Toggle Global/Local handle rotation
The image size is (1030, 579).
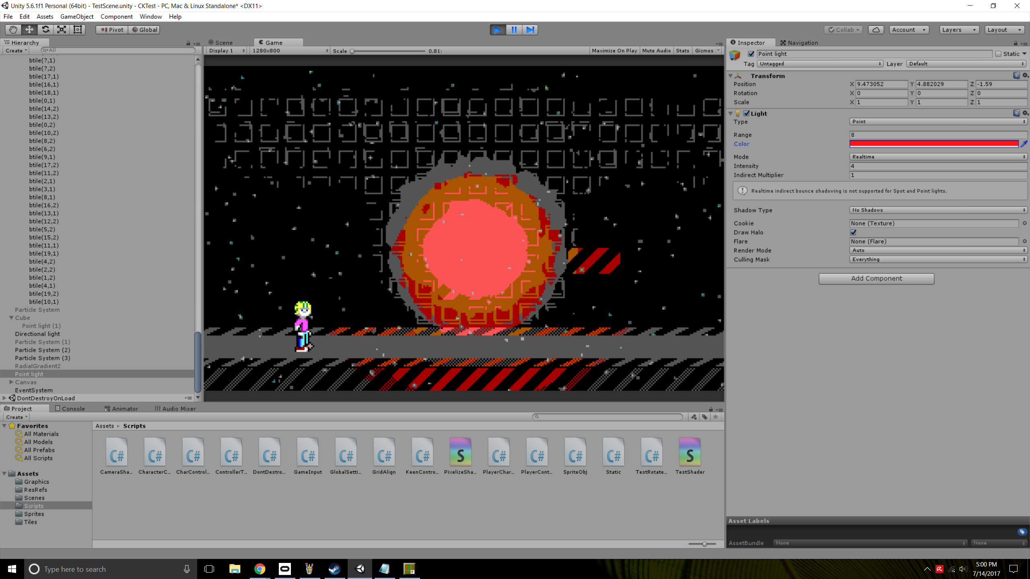[144, 30]
